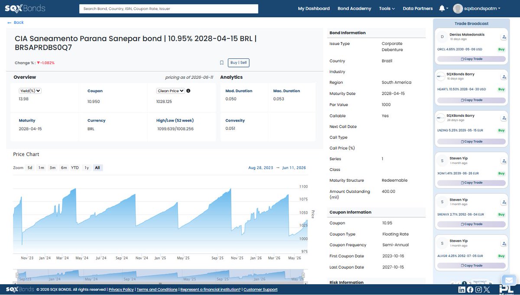The image size is (520, 295).
Task: Click the bond search input field
Action: click(169, 9)
